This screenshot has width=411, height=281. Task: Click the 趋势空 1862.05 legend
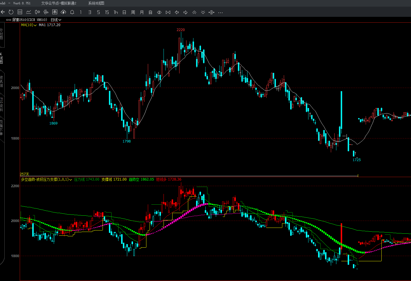[x=141, y=179]
